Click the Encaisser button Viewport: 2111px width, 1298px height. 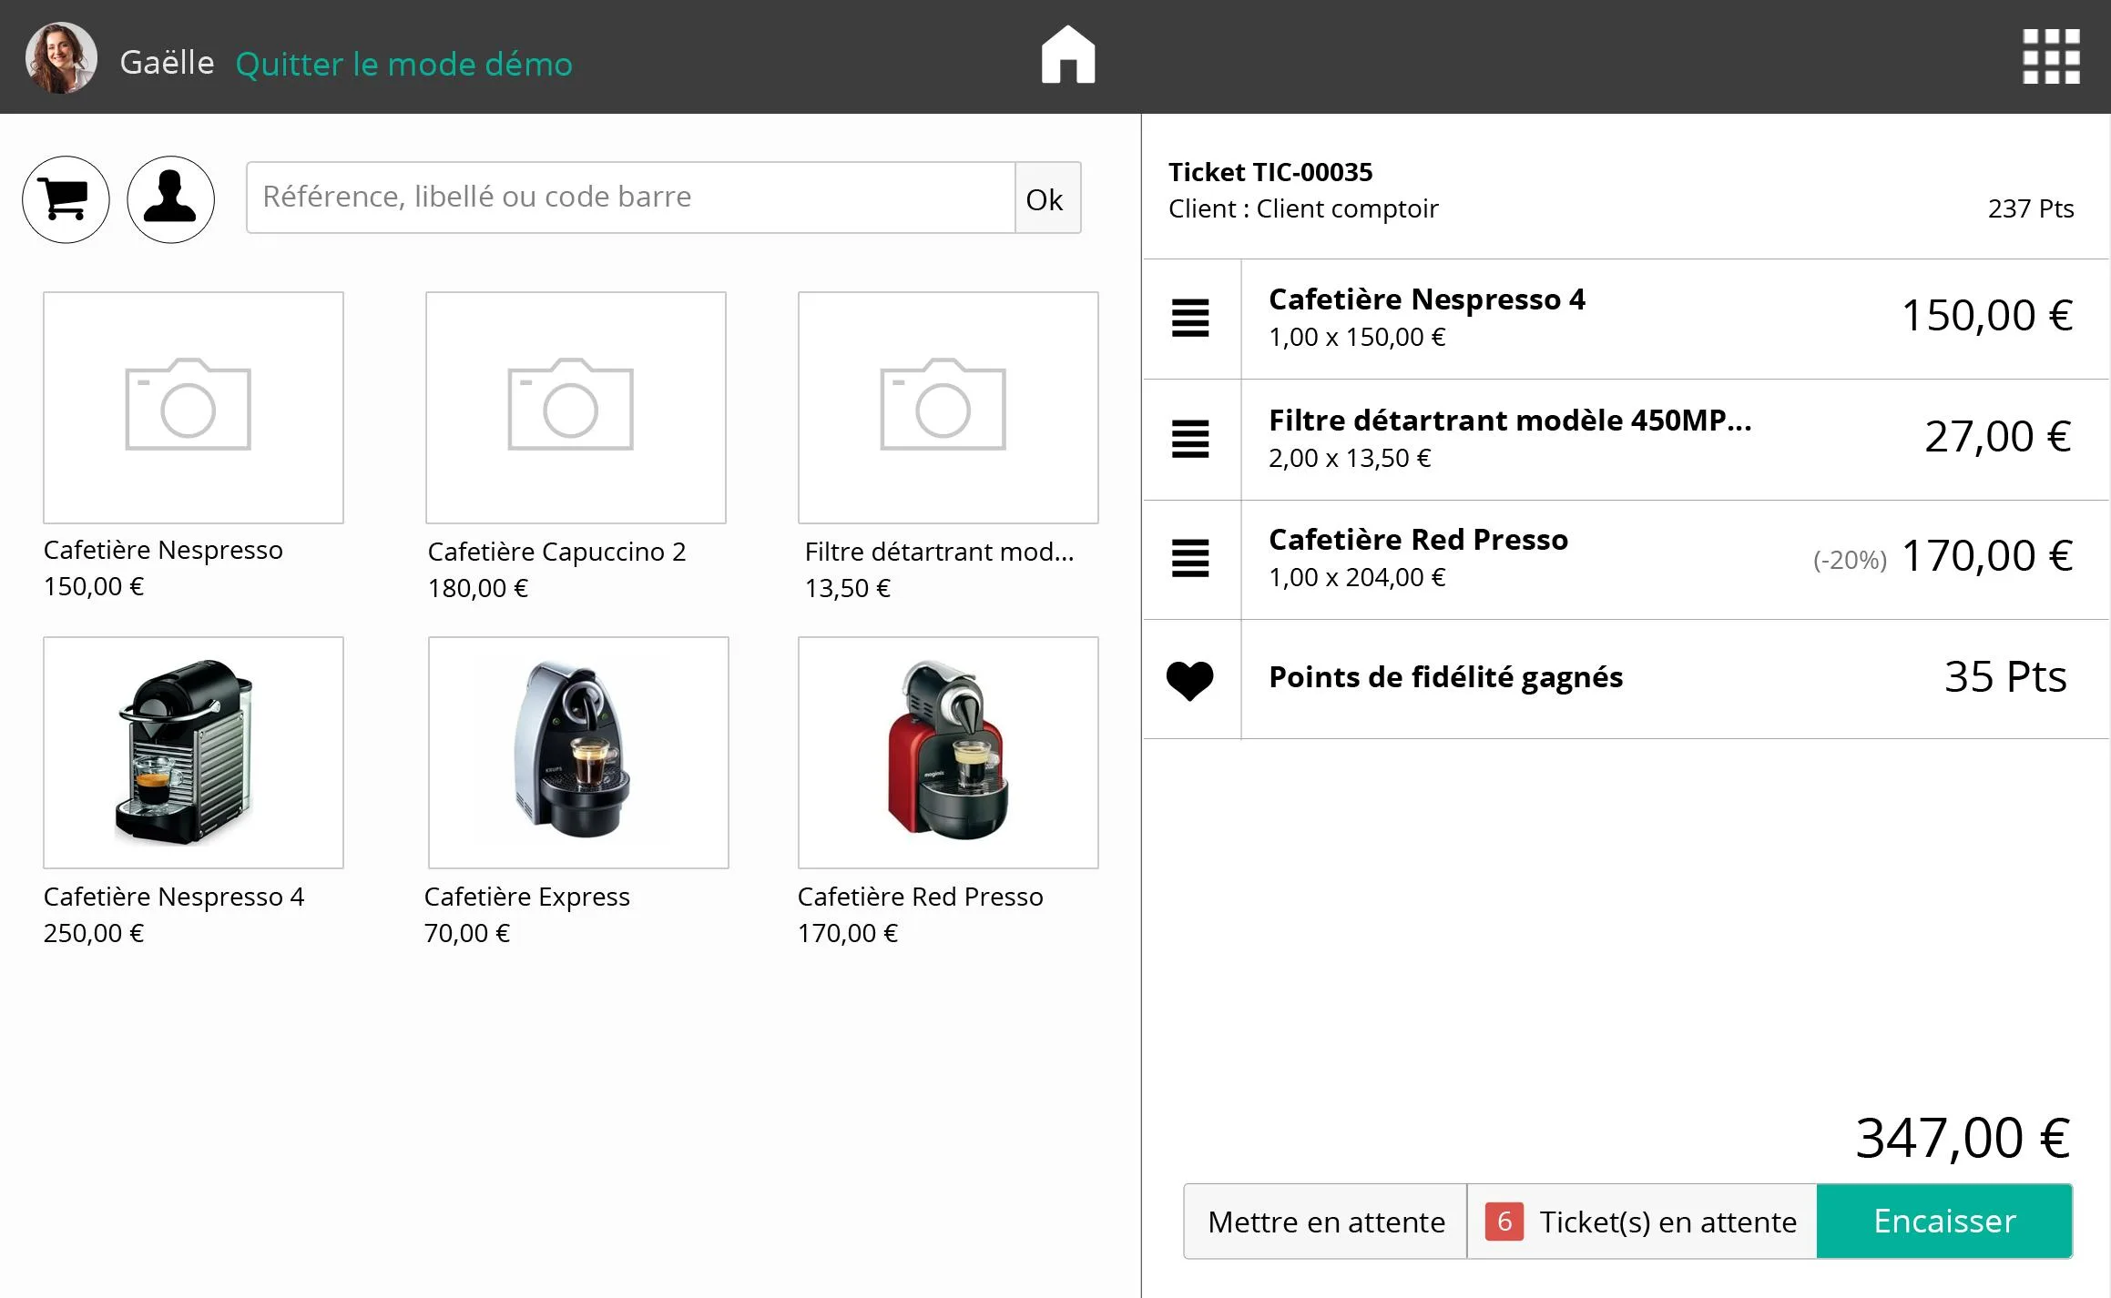(x=1944, y=1222)
